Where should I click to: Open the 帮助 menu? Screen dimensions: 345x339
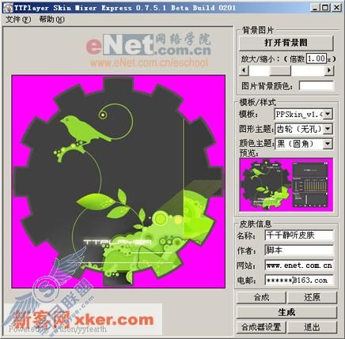[51, 20]
